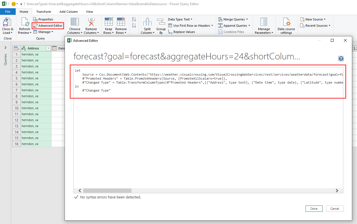Click the Group By icon
The width and height of the screenshot is (357, 224).
[x=161, y=22]
